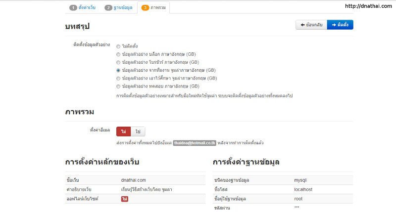Select the บล็อก English sample data radio
Screen dimensions: 396x212
[118, 54]
